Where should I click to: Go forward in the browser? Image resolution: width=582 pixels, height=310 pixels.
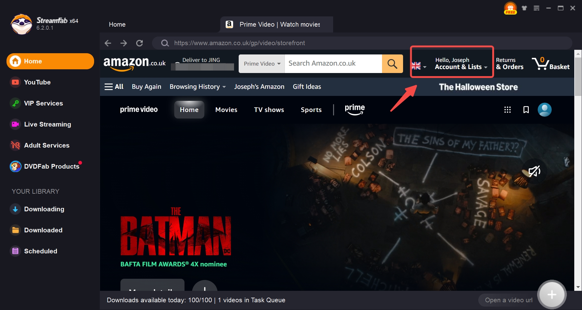click(x=124, y=43)
